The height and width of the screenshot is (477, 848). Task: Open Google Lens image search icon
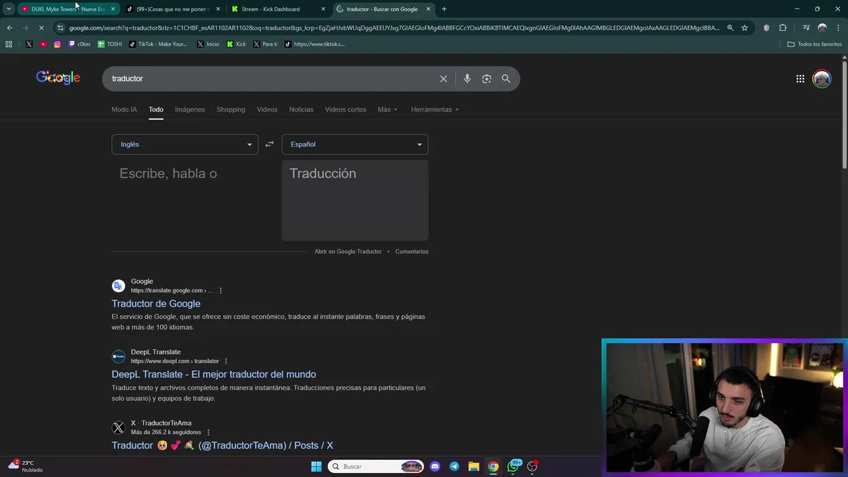486,79
